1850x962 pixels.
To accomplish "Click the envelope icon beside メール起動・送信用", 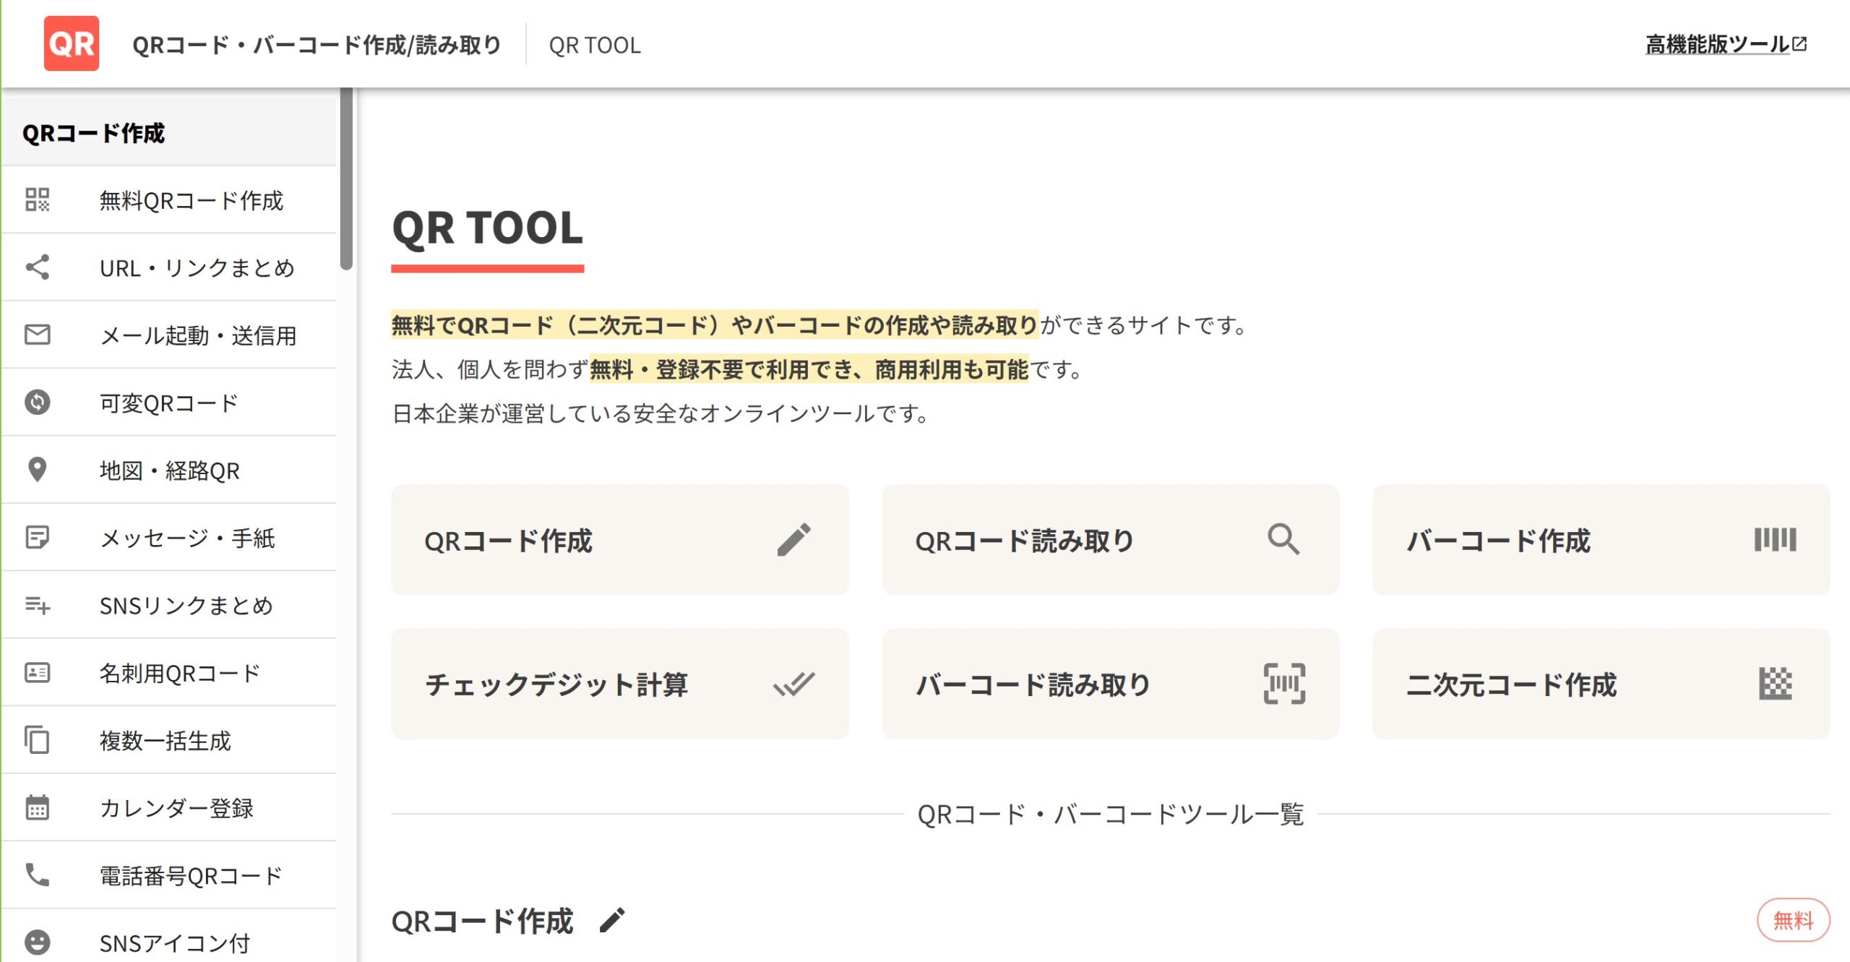I will point(37,335).
